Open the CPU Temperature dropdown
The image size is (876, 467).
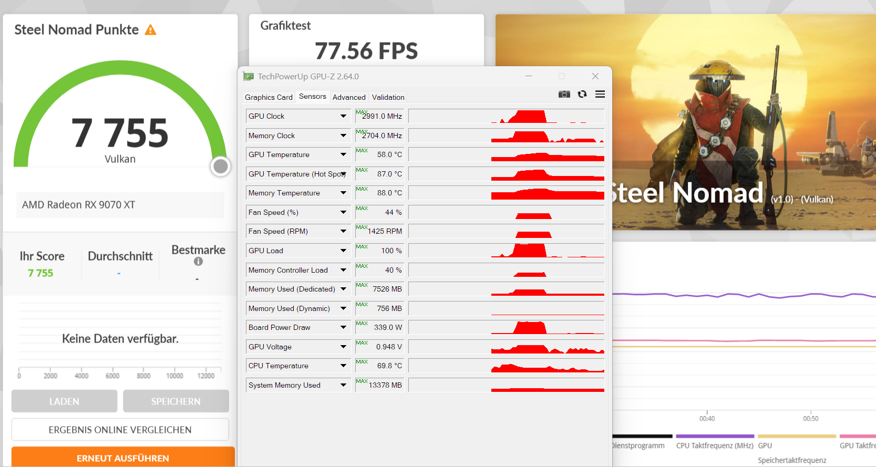click(x=343, y=366)
